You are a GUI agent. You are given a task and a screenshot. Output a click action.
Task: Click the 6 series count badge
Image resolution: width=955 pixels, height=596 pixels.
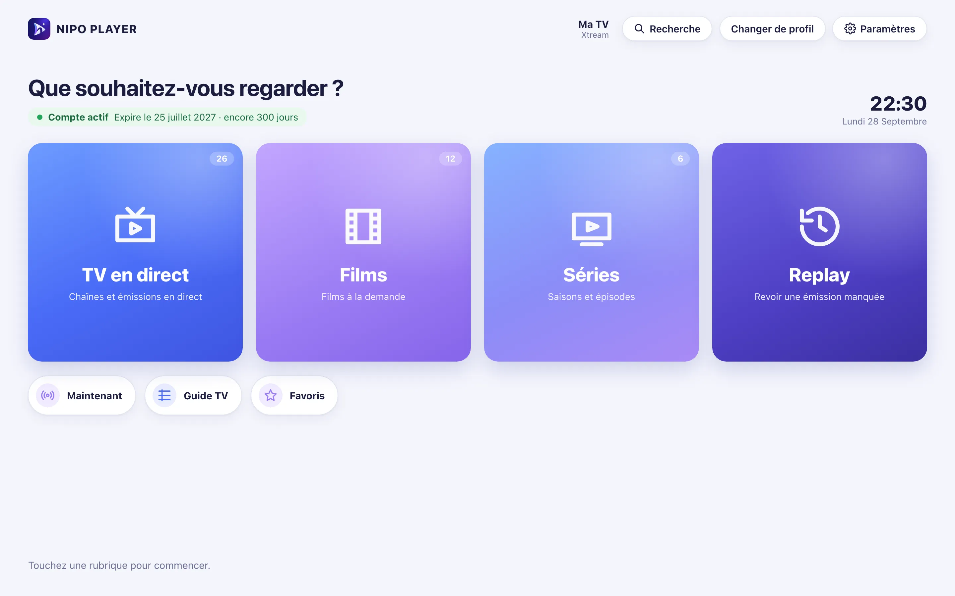(680, 159)
